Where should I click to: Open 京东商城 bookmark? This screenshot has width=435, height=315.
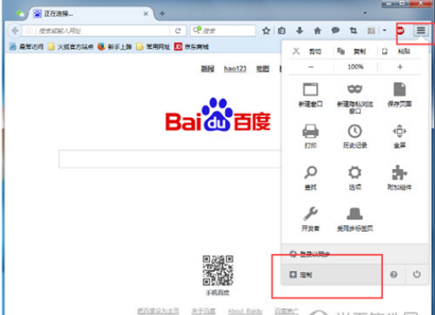191,47
